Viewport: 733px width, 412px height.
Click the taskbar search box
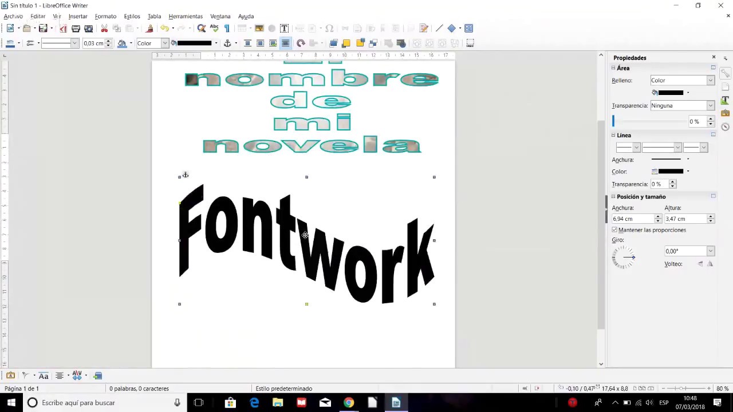[x=104, y=402]
